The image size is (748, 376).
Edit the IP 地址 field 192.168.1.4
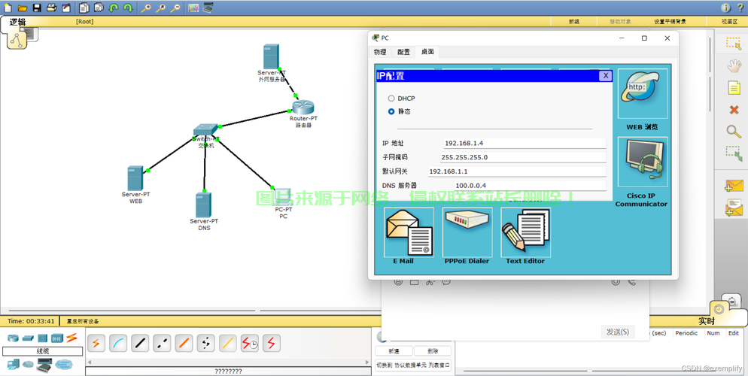click(525, 143)
